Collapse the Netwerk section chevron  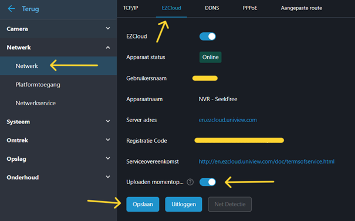click(x=108, y=47)
